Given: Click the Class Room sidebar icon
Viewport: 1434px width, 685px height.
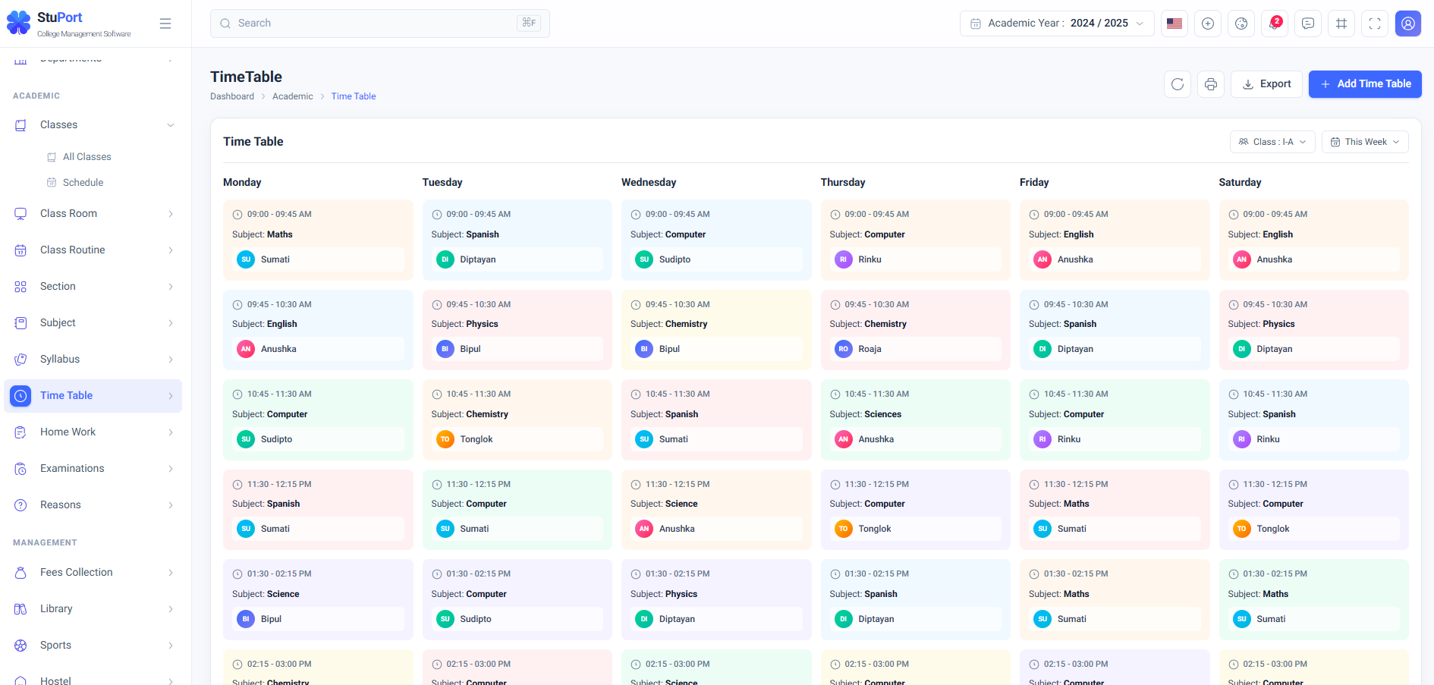Looking at the screenshot, I should [x=20, y=214].
